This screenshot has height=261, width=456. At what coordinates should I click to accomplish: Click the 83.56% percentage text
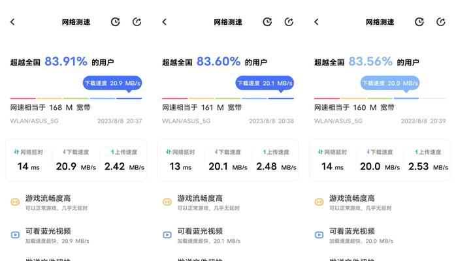coord(370,61)
